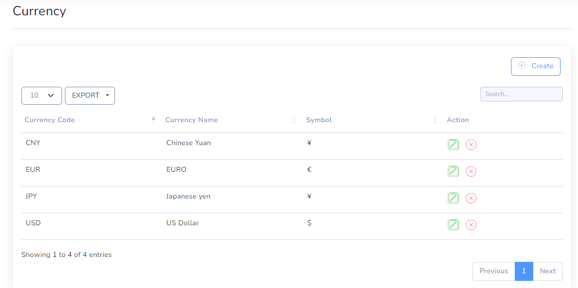Click the Create button
578x288 pixels.
(535, 67)
